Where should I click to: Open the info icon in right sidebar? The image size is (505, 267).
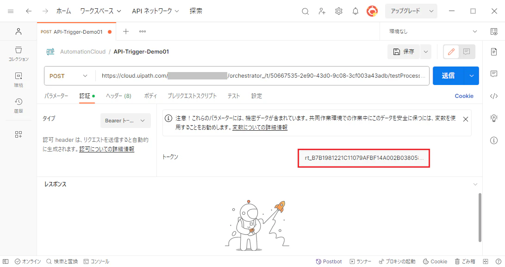click(494, 140)
